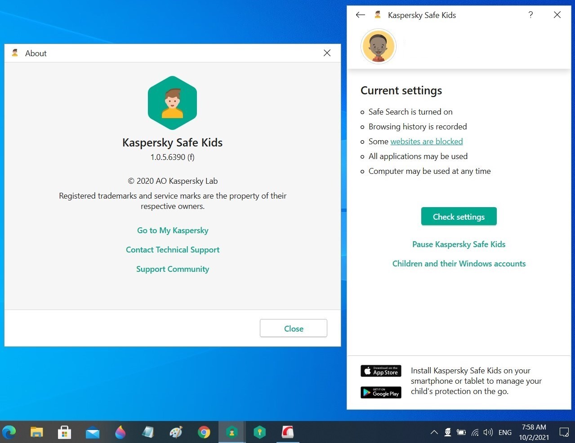This screenshot has height=443, width=575.
Task: Click 'All applications may be used' text
Action: pos(418,156)
